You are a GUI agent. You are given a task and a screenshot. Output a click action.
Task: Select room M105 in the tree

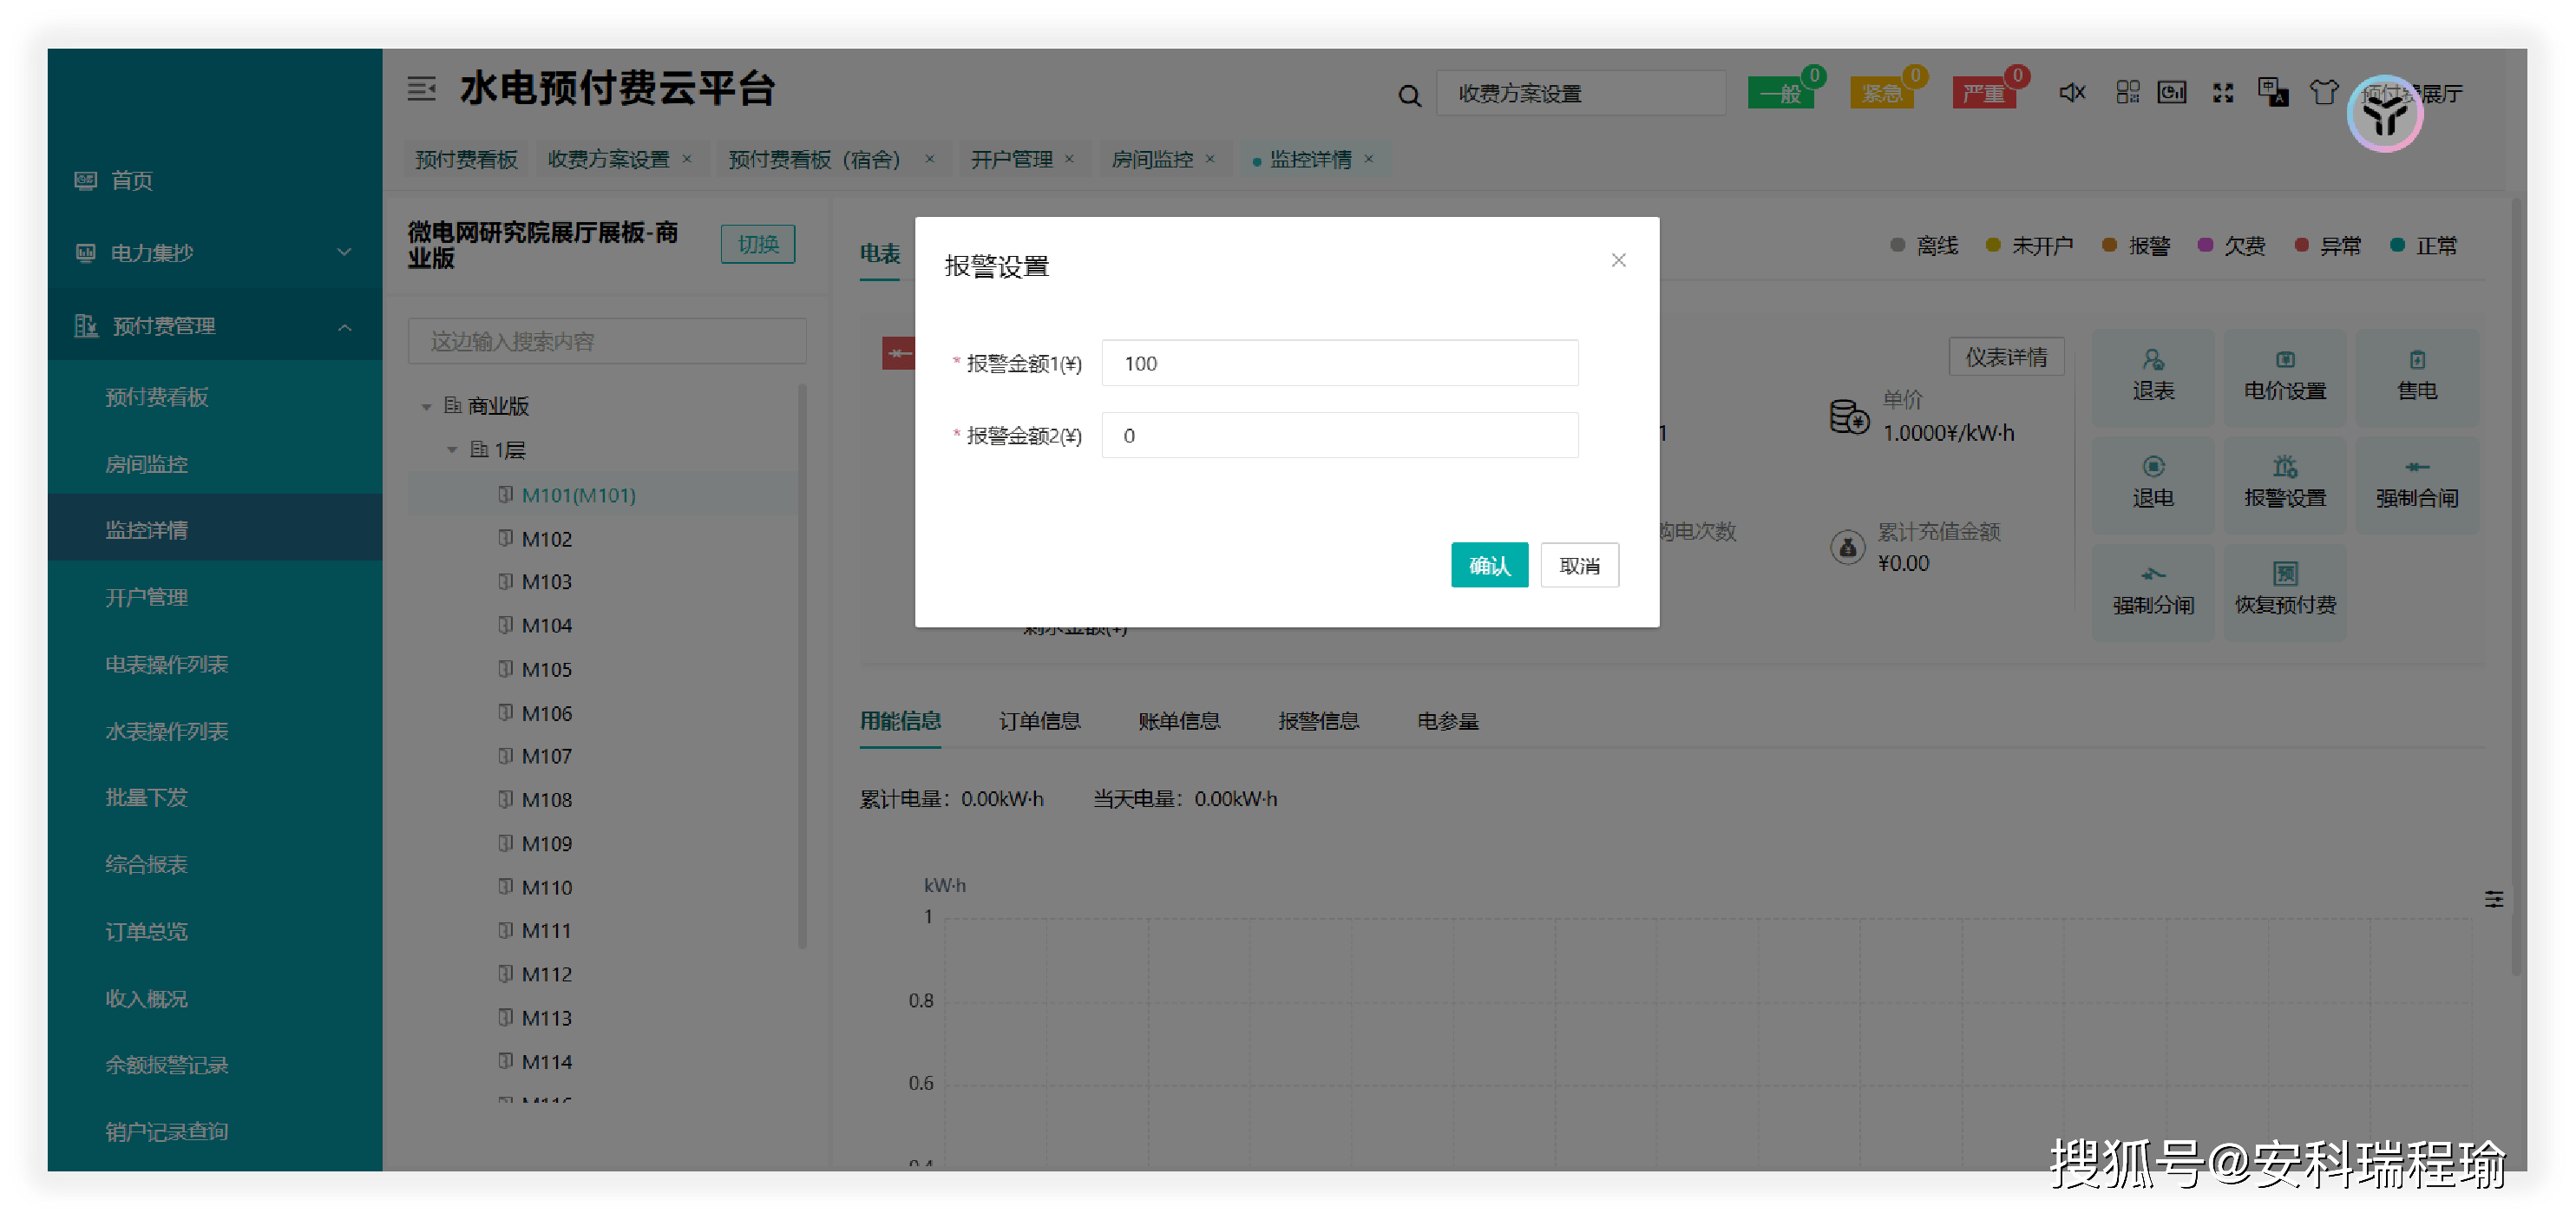point(546,669)
